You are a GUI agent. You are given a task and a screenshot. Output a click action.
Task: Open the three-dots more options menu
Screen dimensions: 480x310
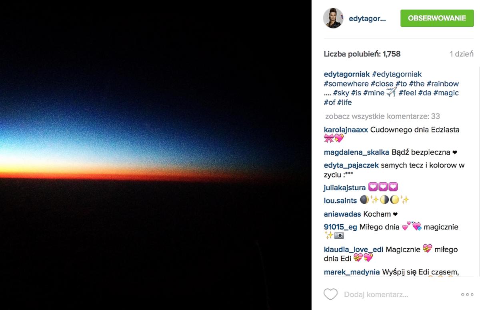(467, 294)
